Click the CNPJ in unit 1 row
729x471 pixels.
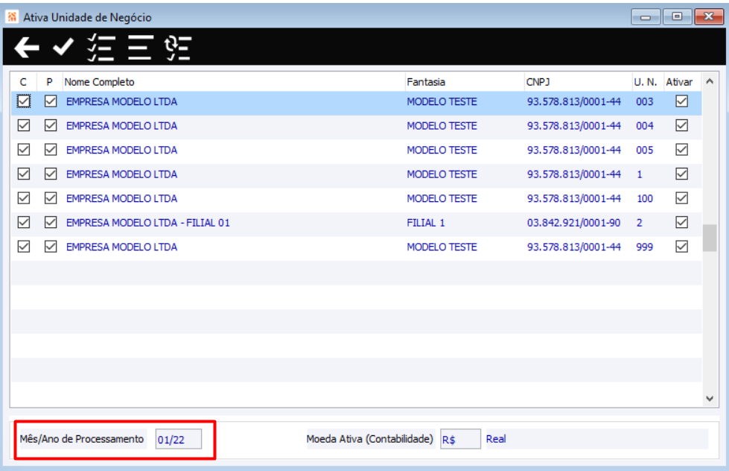tap(573, 174)
